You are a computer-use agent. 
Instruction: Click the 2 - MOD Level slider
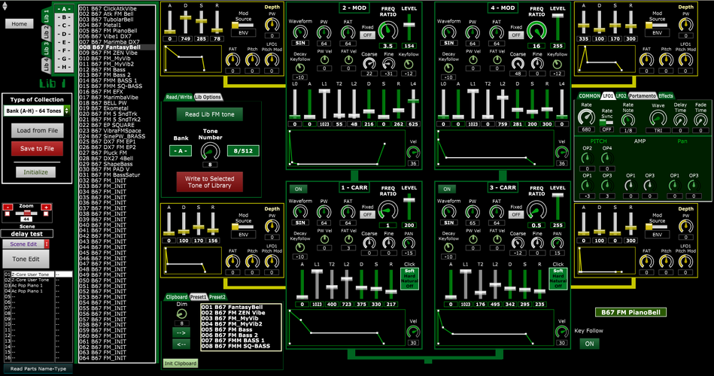coord(409,27)
